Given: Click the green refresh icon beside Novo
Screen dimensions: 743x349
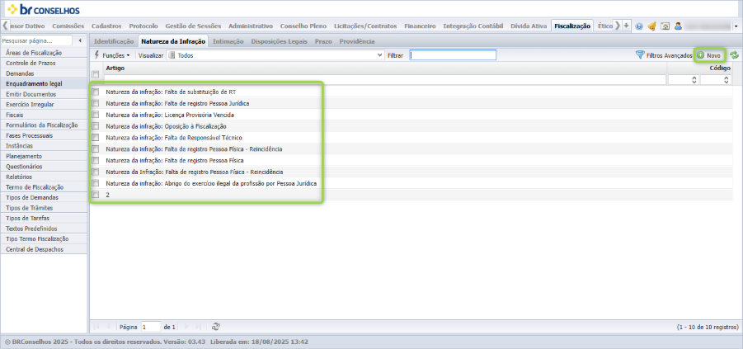Looking at the screenshot, I should tap(734, 55).
